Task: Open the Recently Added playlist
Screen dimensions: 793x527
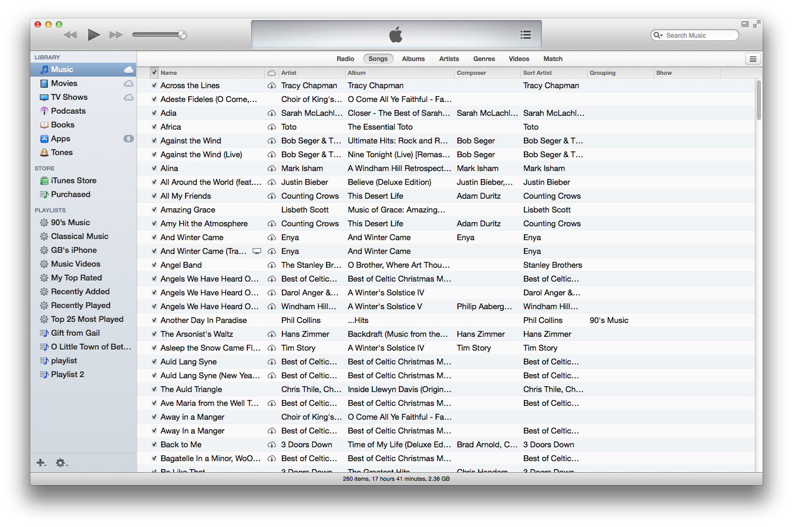Action: coord(83,292)
